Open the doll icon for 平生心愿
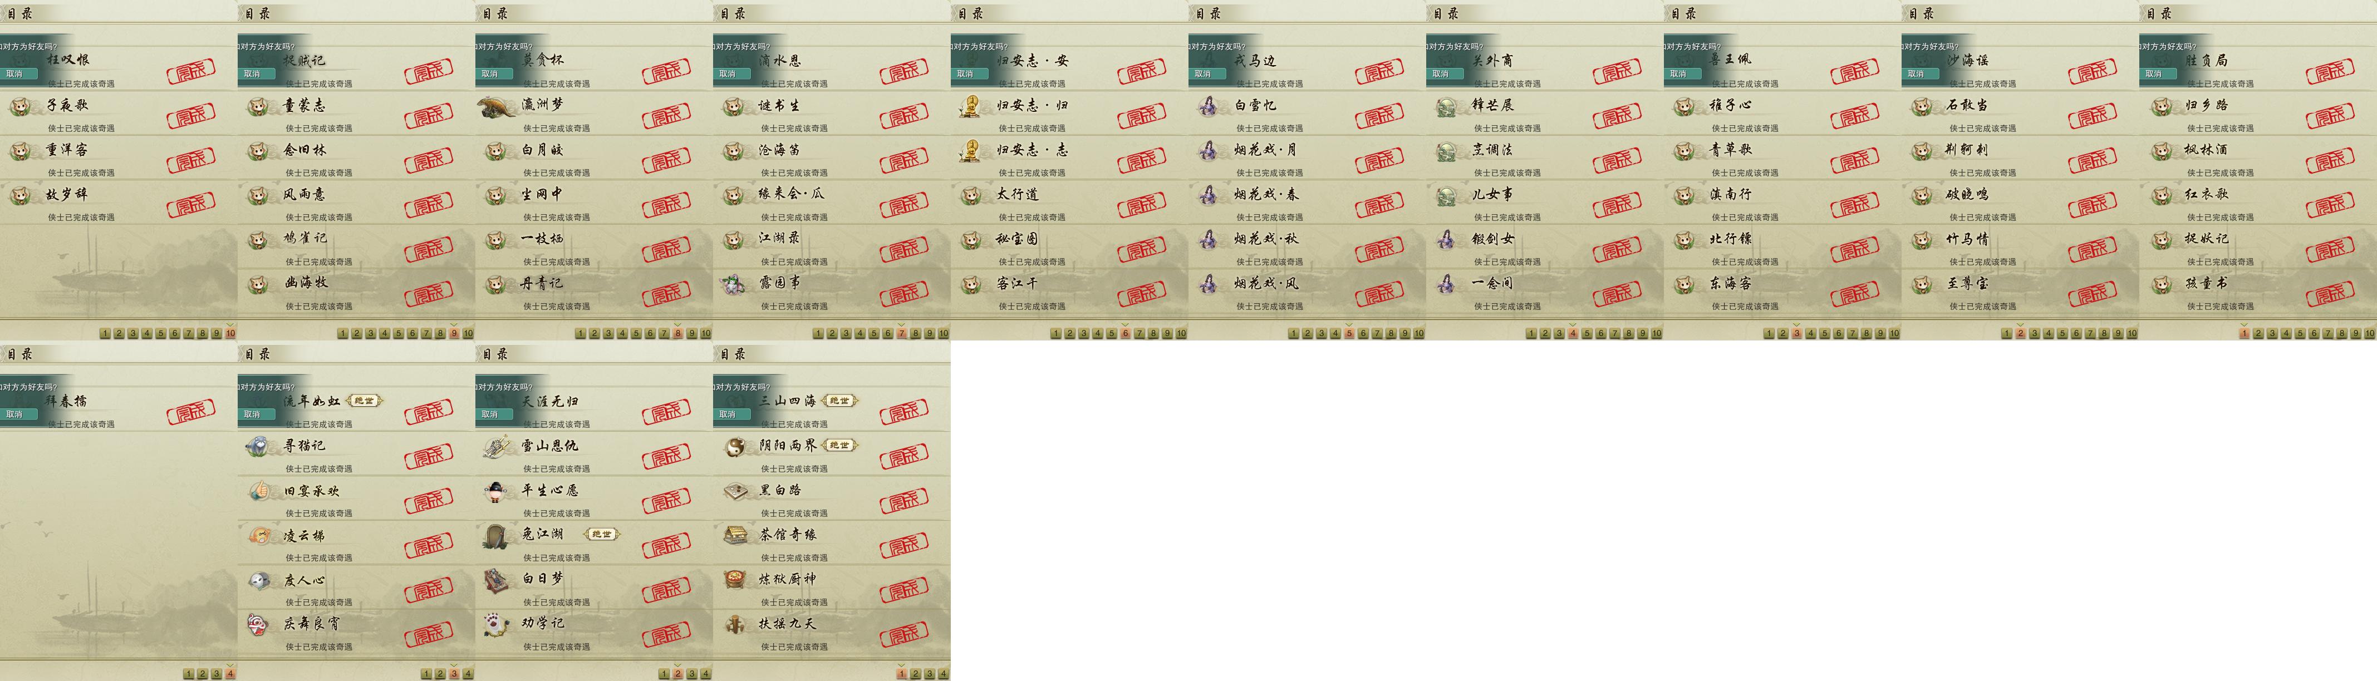 495,491
